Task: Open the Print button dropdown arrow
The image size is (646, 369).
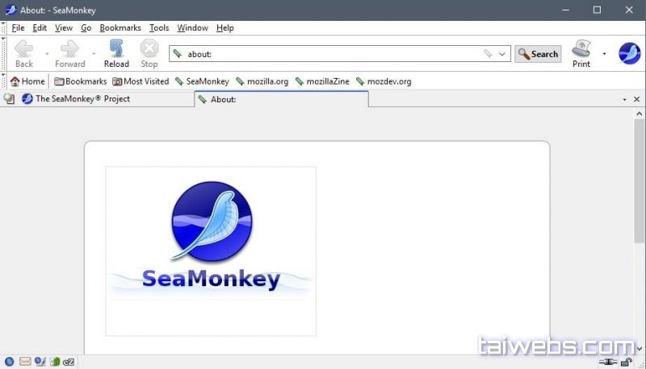Action: coord(604,54)
